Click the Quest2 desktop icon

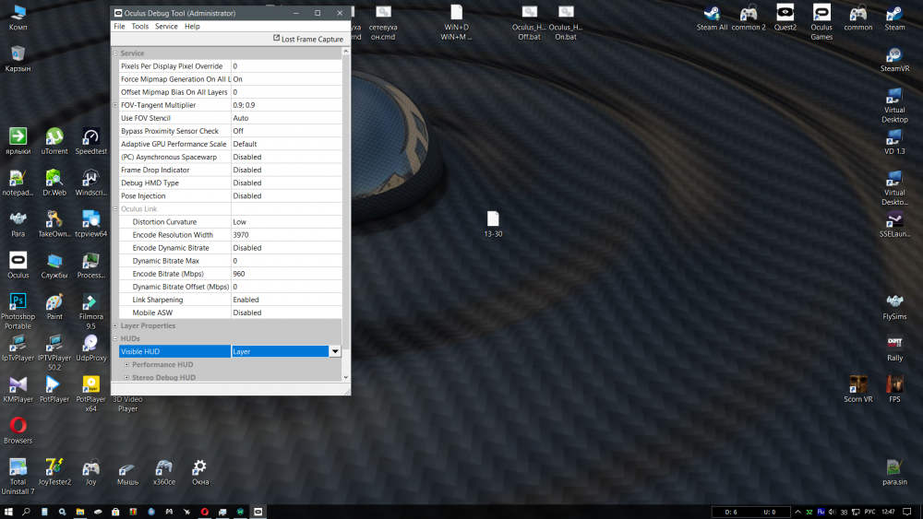click(785, 14)
